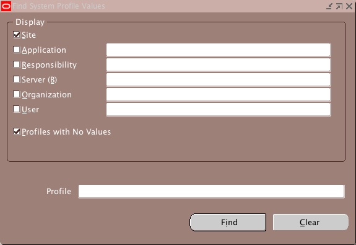Image resolution: width=356 pixels, height=245 pixels.
Task: Run the search with Find button
Action: pos(228,222)
